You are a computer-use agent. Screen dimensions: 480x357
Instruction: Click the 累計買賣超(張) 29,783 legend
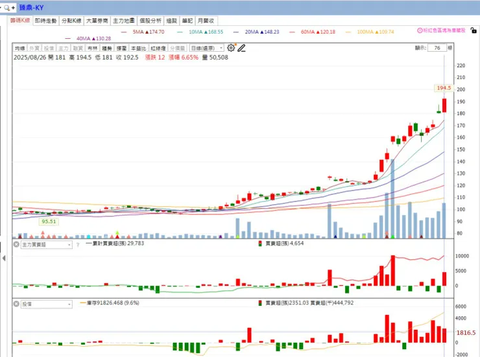[x=115, y=244]
